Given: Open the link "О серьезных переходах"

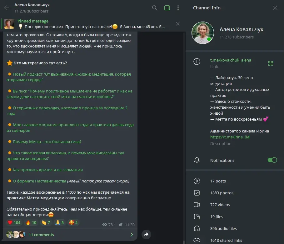Looking at the screenshot, I should [67, 111].
